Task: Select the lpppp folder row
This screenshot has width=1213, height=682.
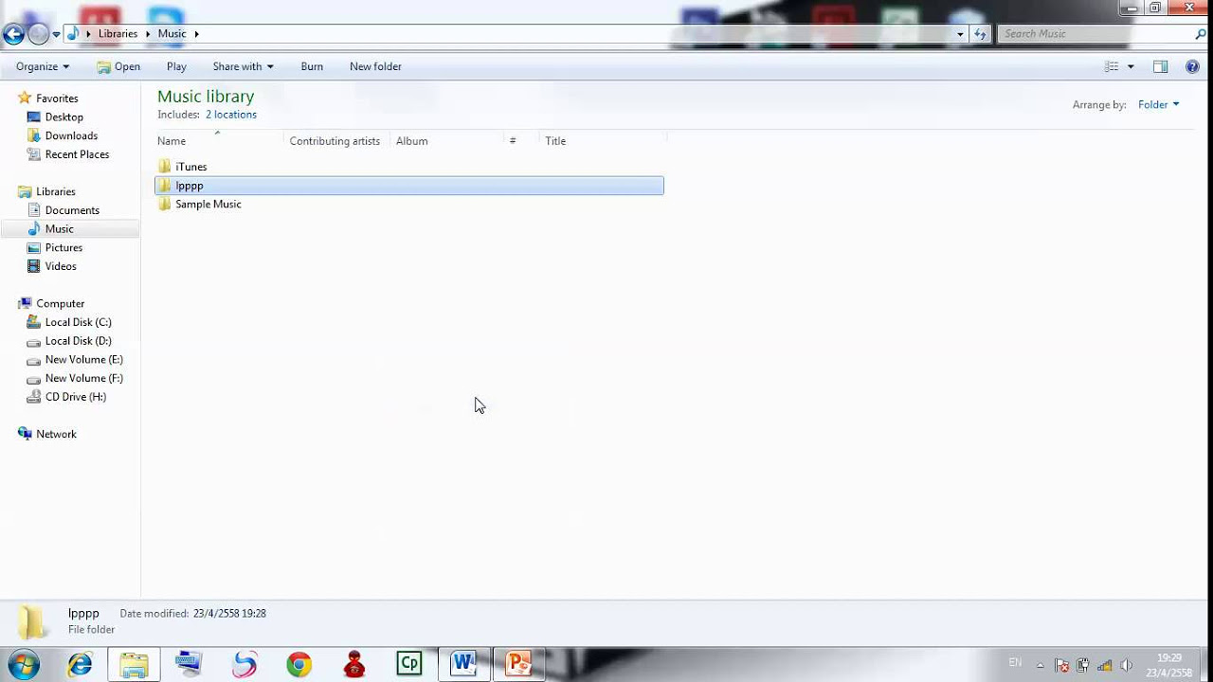Action: (x=409, y=186)
